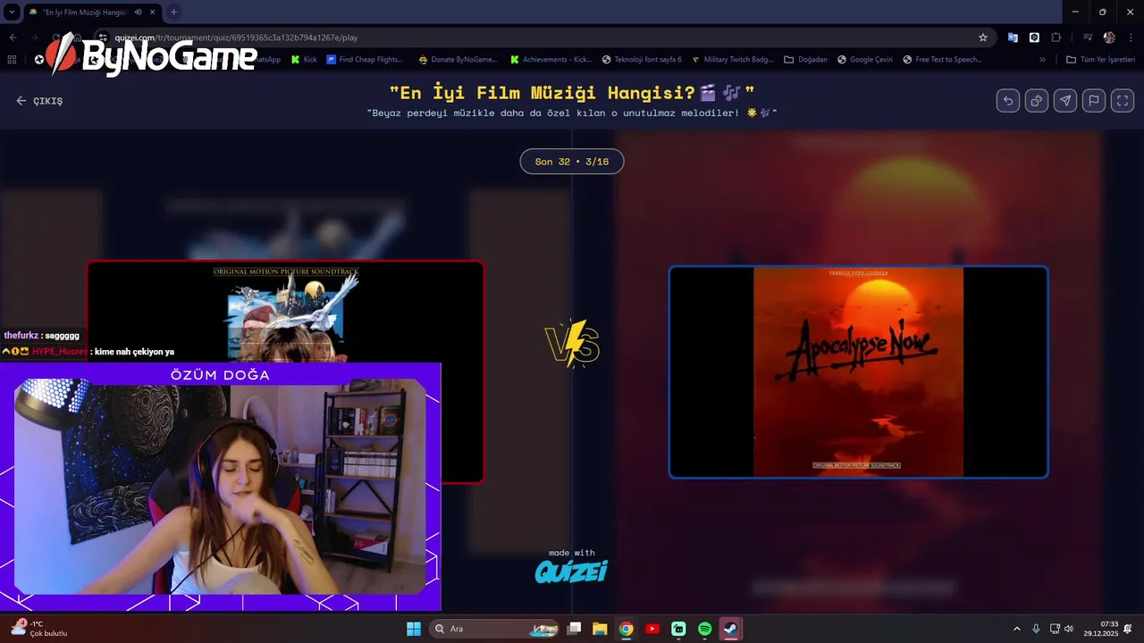Click the undo last choice icon button
The width and height of the screenshot is (1144, 643).
coord(1008,101)
